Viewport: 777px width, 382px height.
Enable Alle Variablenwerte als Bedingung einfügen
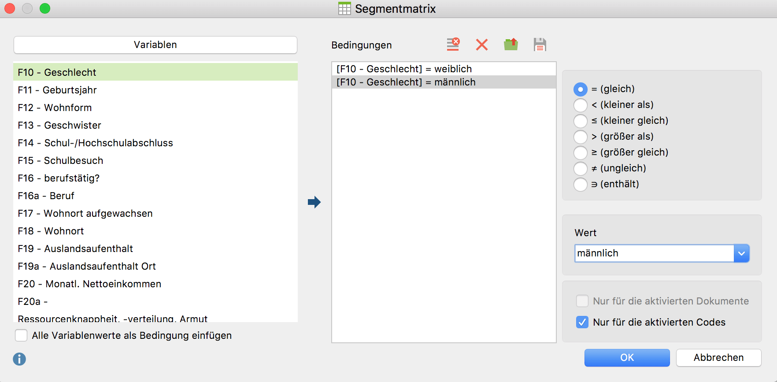21,335
